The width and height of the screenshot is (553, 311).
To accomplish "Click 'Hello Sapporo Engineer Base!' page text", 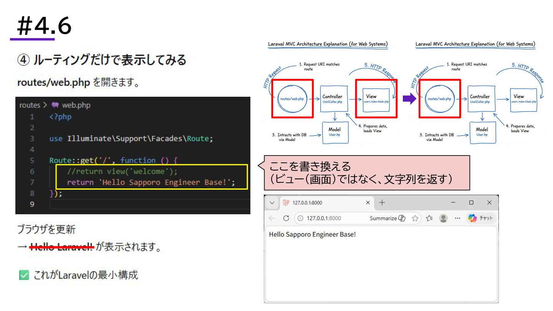I will coord(312,234).
